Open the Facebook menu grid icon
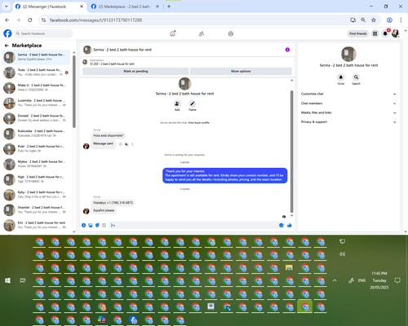 pos(375,33)
